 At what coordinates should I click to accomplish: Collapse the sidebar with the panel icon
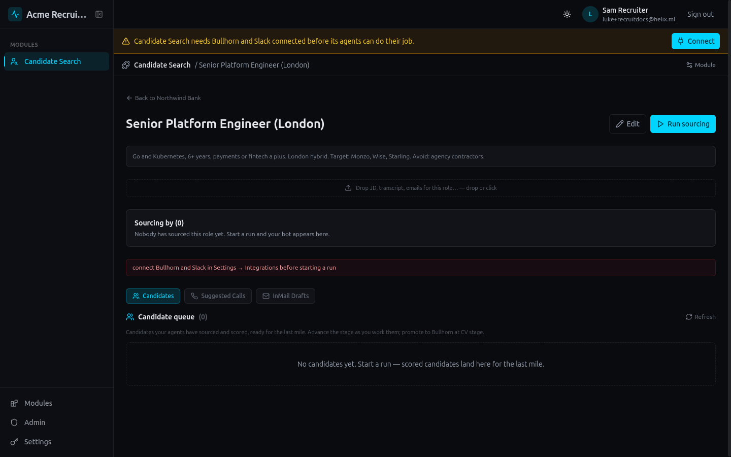(x=99, y=14)
